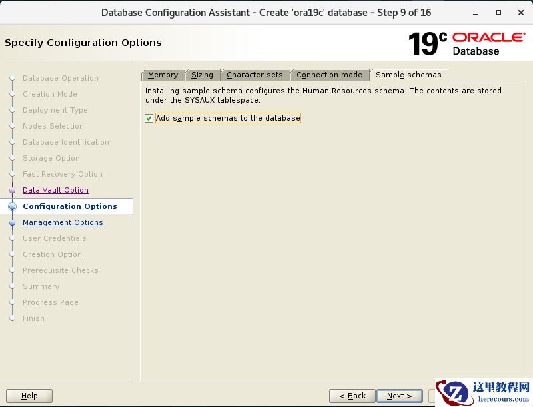533x407 pixels.
Task: Click the Database Operation step label
Action: (x=61, y=78)
